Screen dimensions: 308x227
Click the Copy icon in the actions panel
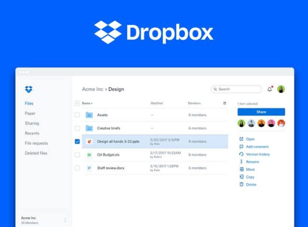click(242, 177)
